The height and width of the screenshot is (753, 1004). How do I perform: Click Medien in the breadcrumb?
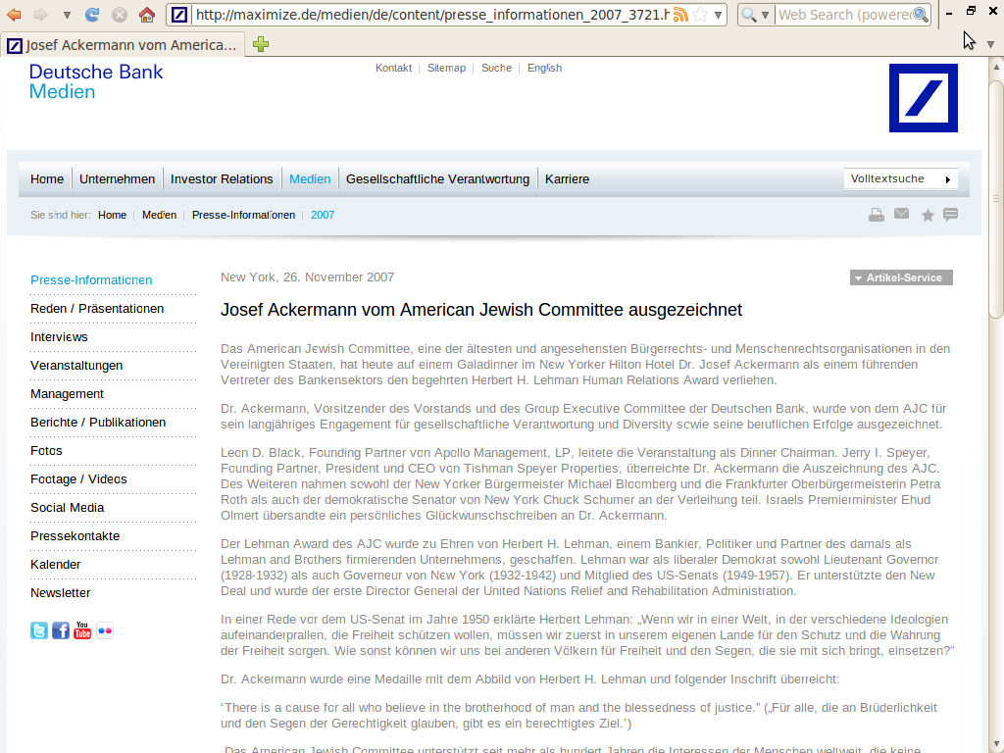tap(160, 215)
